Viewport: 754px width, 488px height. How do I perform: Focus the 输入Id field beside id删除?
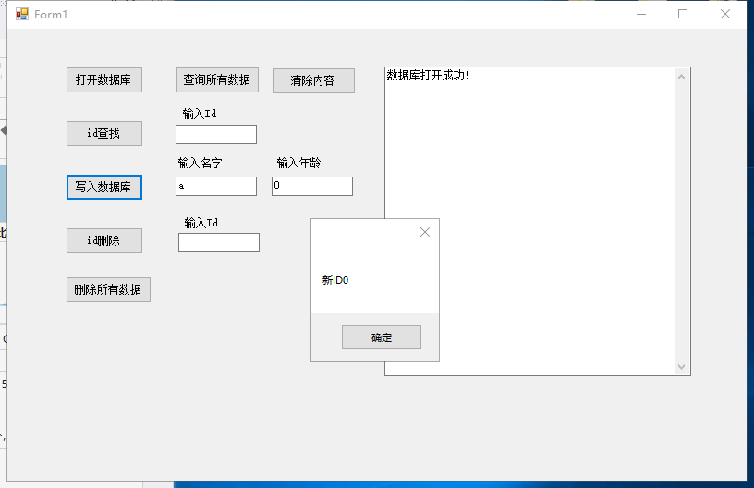click(218, 243)
